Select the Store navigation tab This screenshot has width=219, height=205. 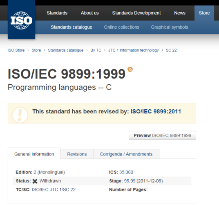[204, 13]
